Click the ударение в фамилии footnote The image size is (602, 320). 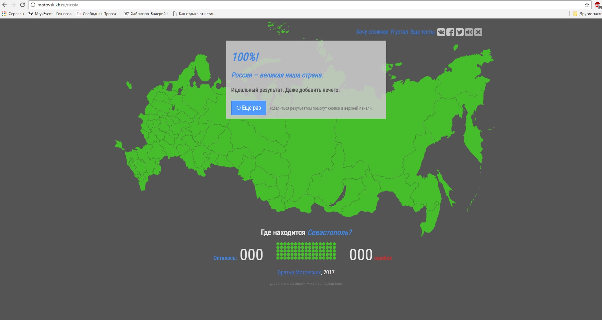point(306,284)
